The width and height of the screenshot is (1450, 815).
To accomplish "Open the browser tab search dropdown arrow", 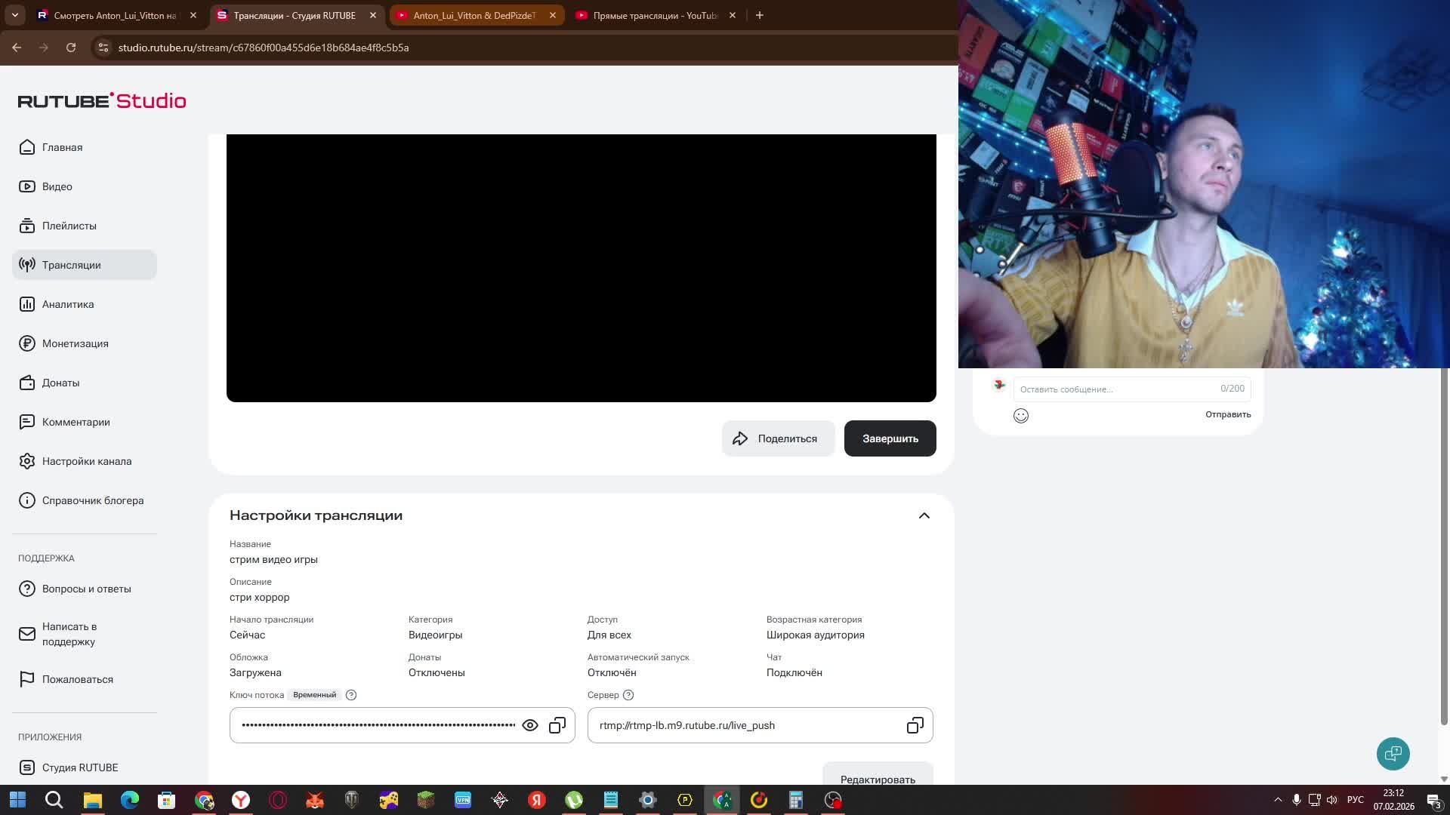I will coord(14,15).
